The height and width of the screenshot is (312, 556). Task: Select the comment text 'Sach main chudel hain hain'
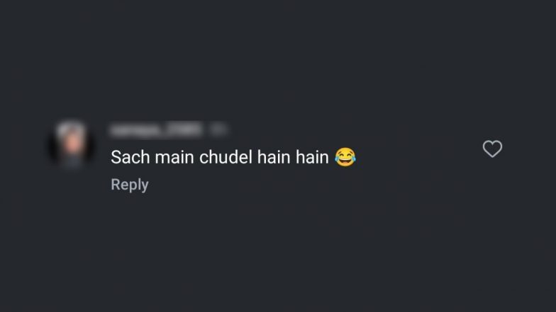(x=220, y=157)
